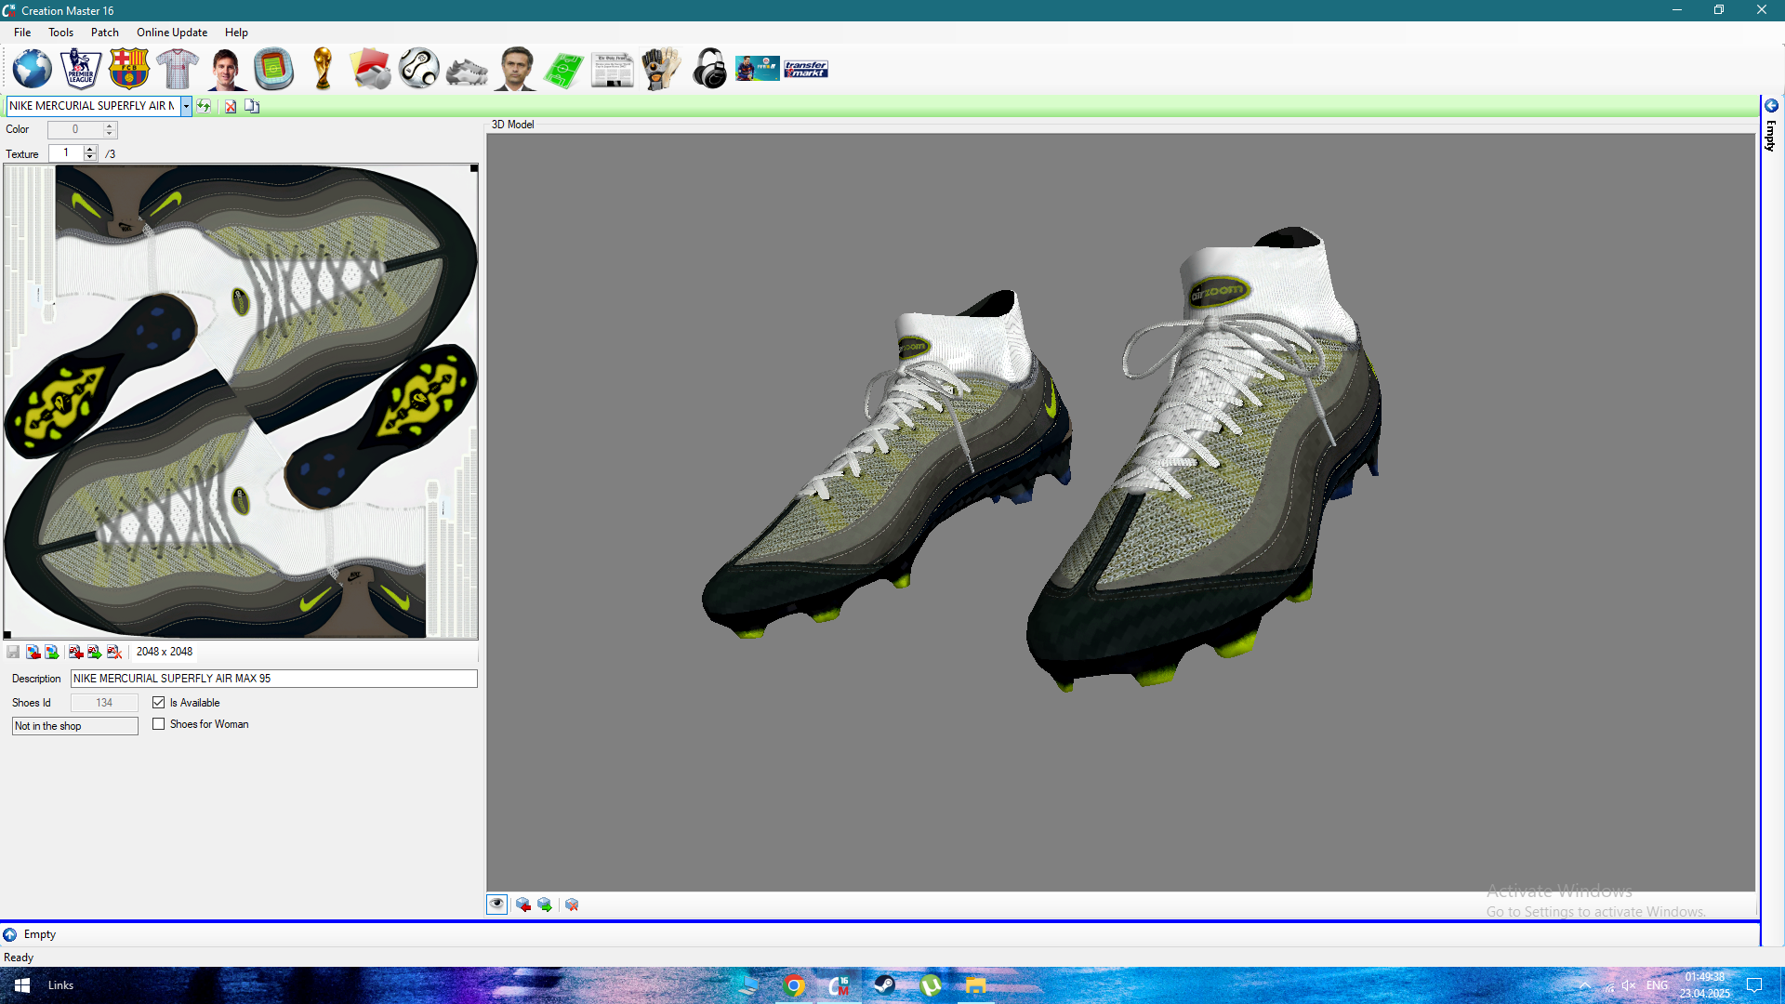Open the transfermarkt icon
Image resolution: width=1785 pixels, height=1004 pixels.
[806, 69]
